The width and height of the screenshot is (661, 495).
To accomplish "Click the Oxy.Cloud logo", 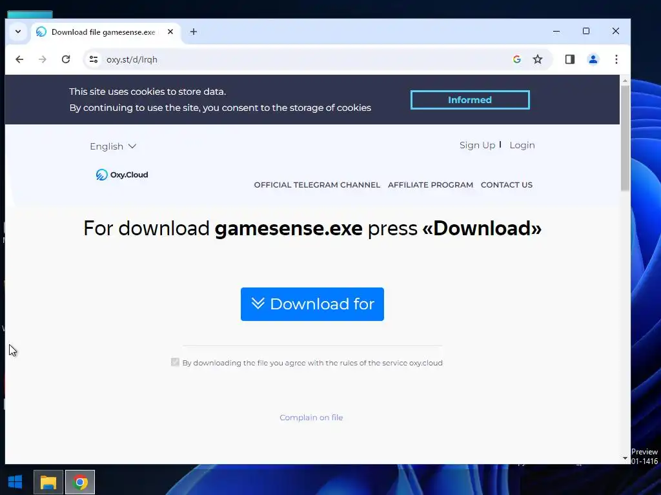I will pos(122,175).
